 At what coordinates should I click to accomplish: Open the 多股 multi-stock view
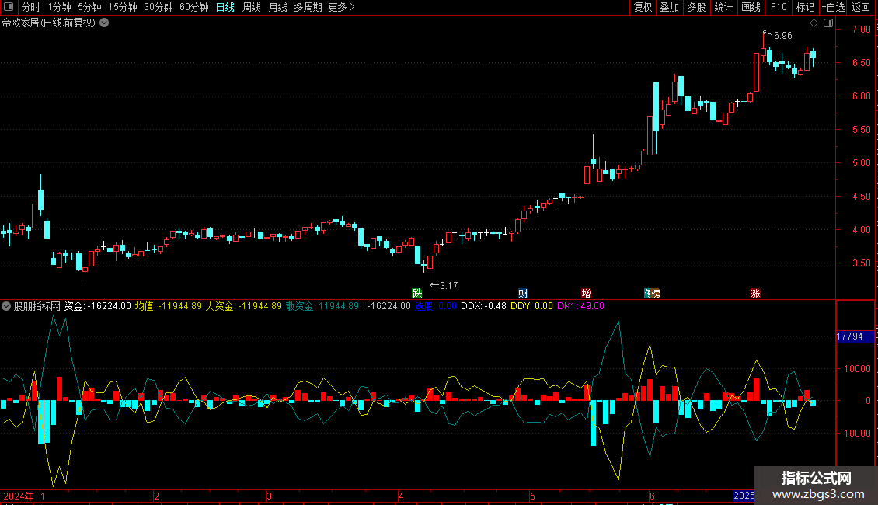coord(696,7)
